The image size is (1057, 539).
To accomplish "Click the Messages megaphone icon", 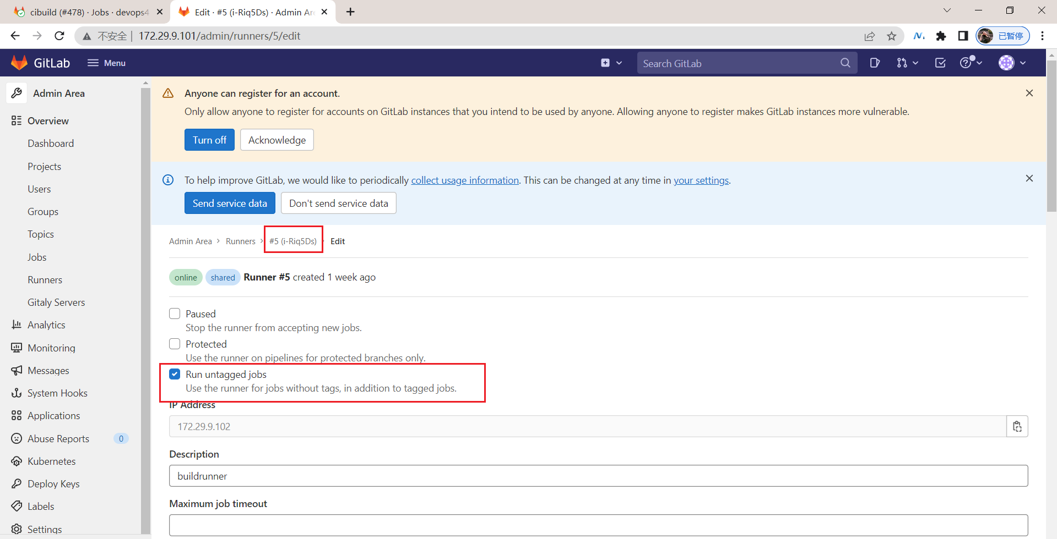I will (x=17, y=370).
